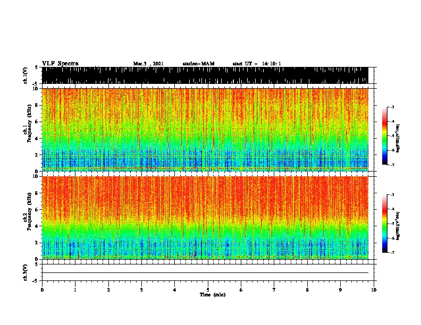Screen dimensions: 421x325
Task: Select the date label "Mar.3 , 2021"
Action: [x=148, y=64]
